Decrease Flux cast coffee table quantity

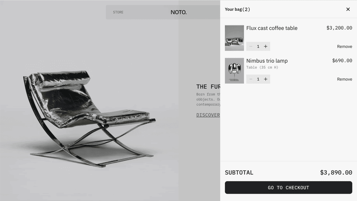click(x=251, y=46)
